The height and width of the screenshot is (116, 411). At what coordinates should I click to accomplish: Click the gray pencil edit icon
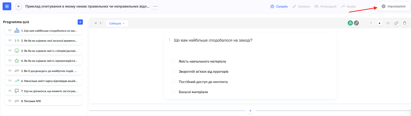click(356, 23)
